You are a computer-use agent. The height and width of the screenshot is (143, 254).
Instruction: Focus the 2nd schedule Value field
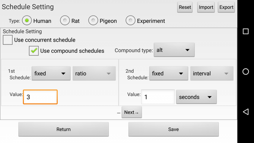[158, 97]
